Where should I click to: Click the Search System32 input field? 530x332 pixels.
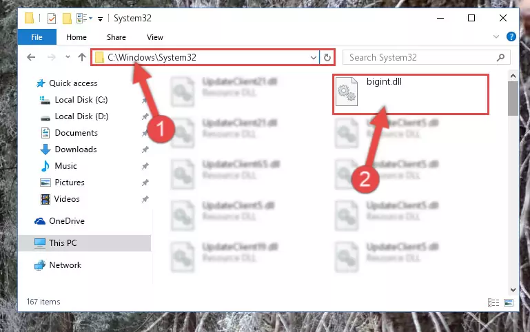[420, 57]
